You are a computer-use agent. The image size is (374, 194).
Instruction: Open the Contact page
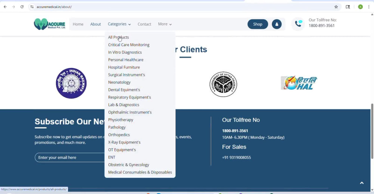click(x=144, y=24)
